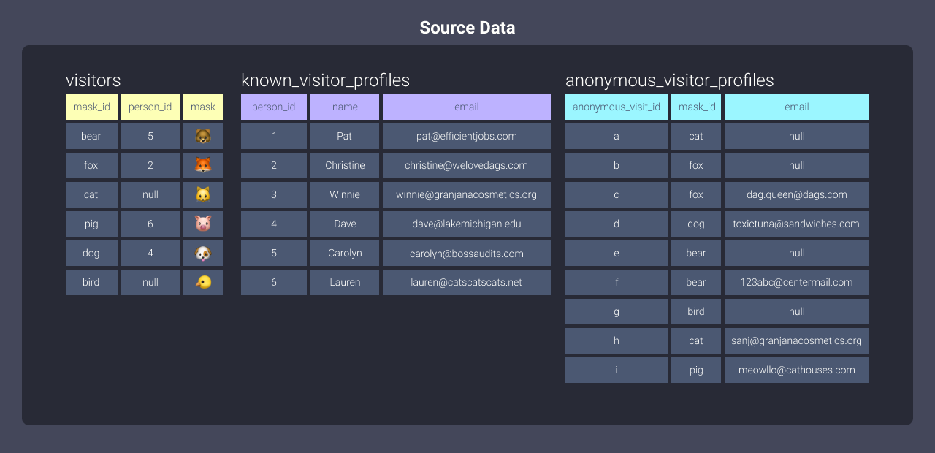Select the Christine row in known_visitor_profiles
This screenshot has height=453, width=935.
[x=344, y=165]
